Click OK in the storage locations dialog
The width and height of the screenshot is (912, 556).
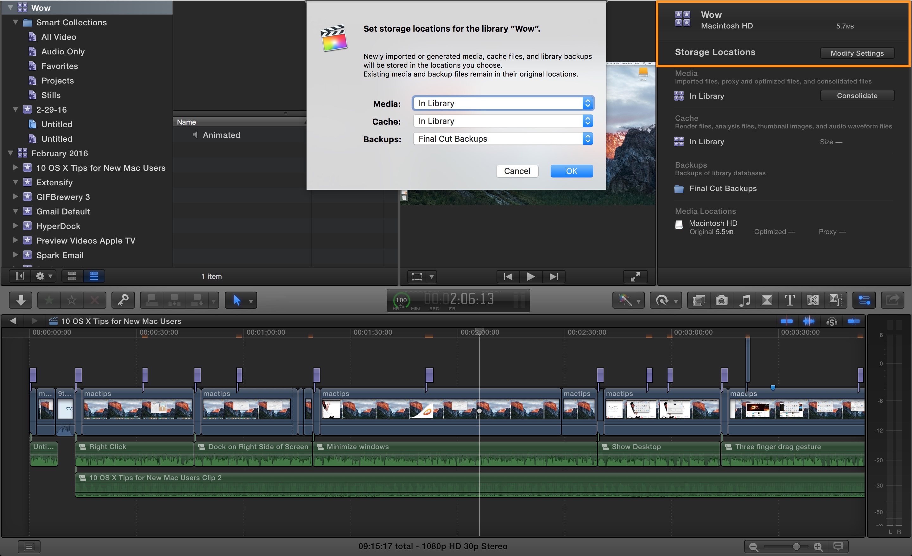point(572,171)
